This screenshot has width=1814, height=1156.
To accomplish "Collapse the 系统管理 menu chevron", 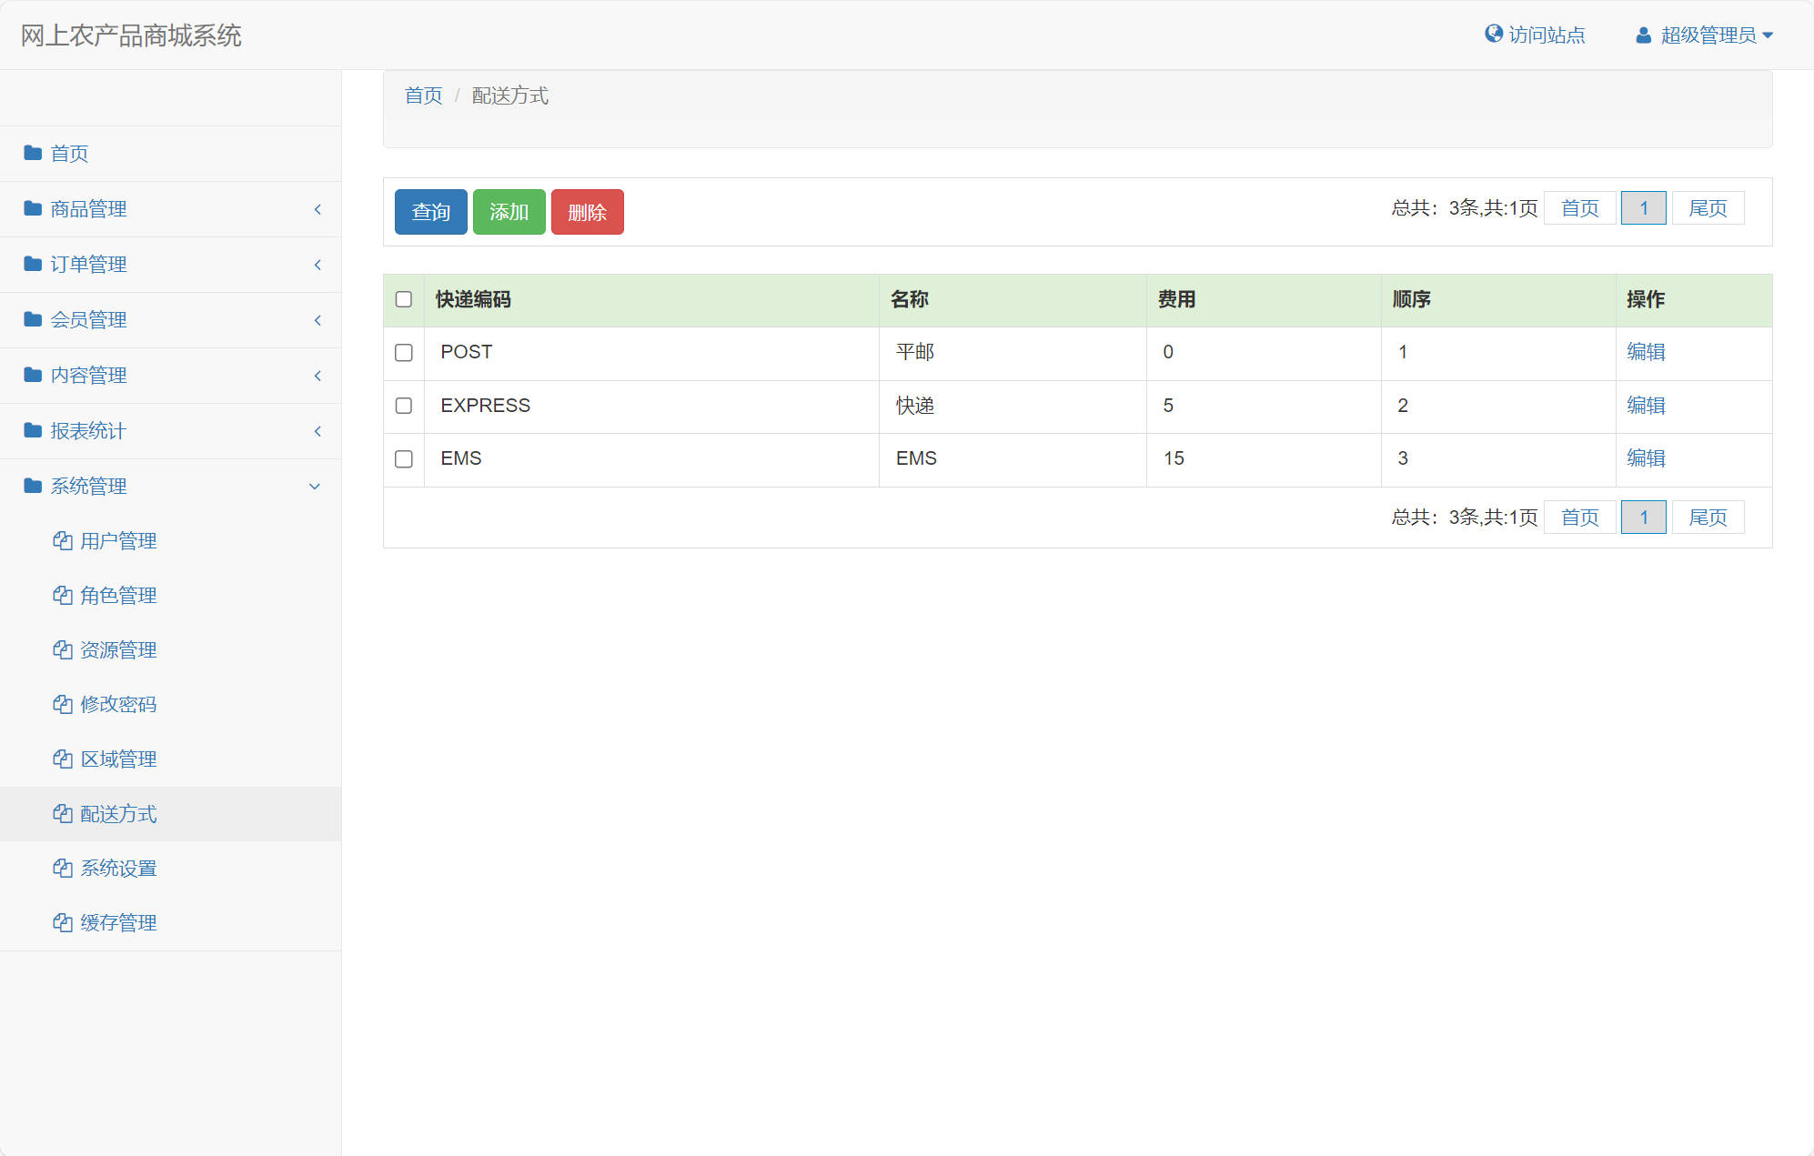I will click(x=315, y=487).
